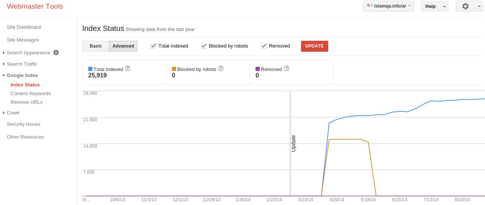The width and height of the screenshot is (485, 205).
Task: Click the 1/26/14 date label
Action: tap(243, 200)
